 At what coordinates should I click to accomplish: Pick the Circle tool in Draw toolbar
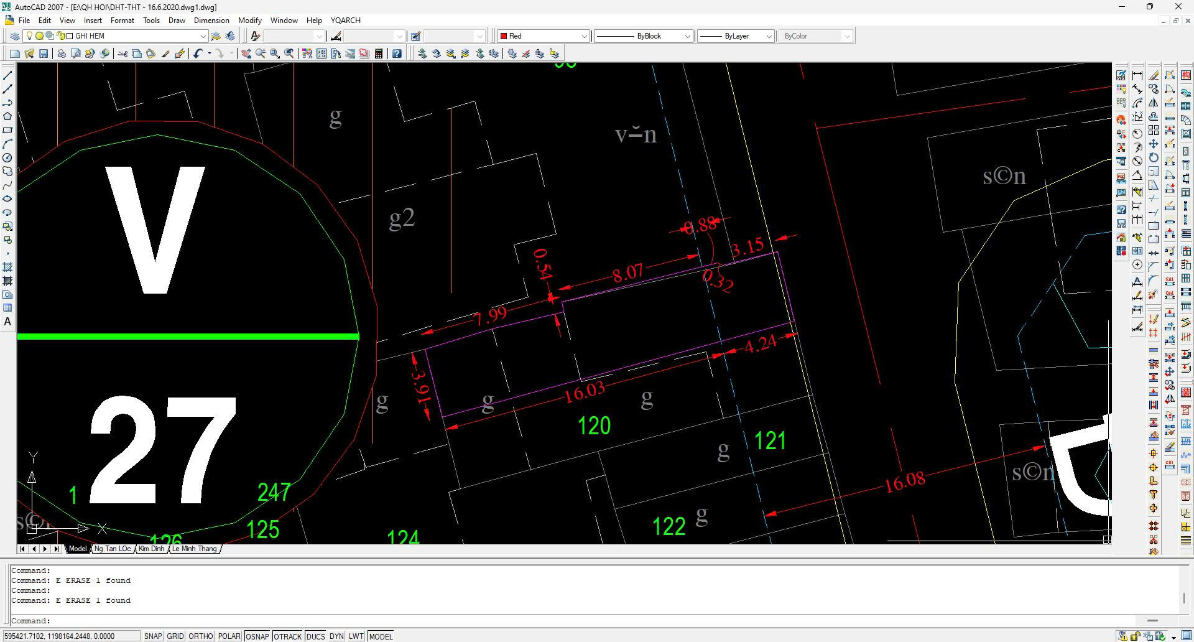tap(7, 158)
